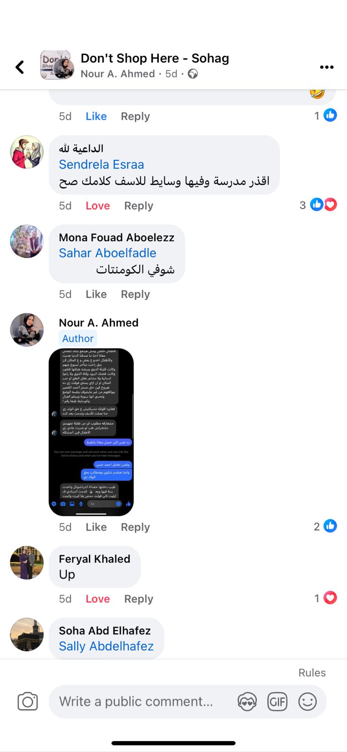Open the GIF picker icon
This screenshot has height=752, width=347.
coord(277,702)
